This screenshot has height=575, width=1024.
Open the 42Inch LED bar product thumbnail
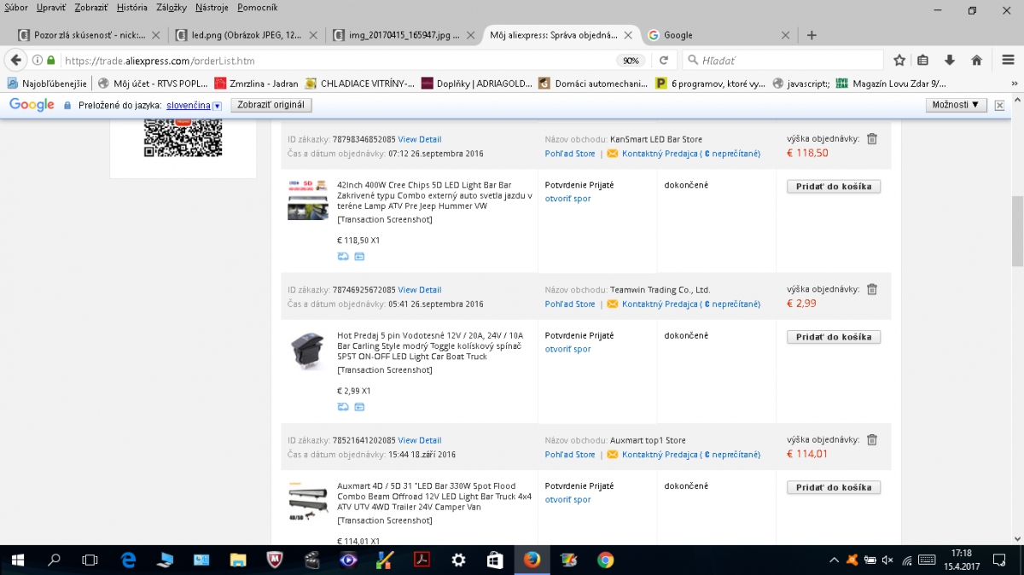[x=307, y=200]
